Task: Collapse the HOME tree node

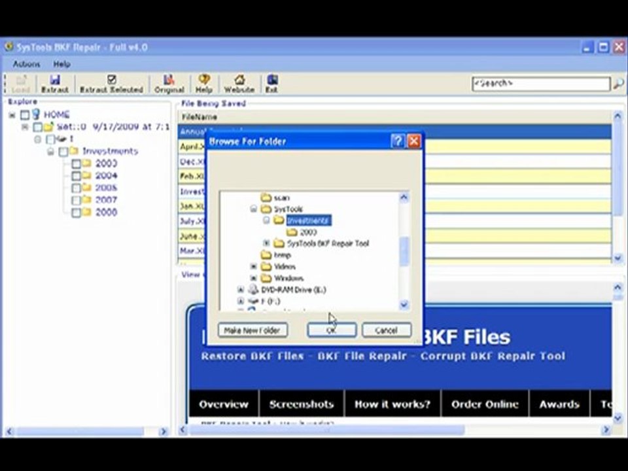Action: [x=12, y=115]
